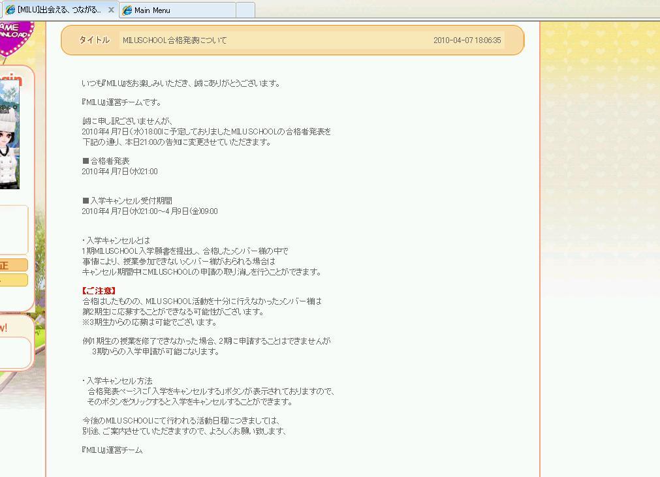This screenshot has height=477, width=660.
Task: Select the [MILU] browser tab
Action: pyautogui.click(x=59, y=10)
